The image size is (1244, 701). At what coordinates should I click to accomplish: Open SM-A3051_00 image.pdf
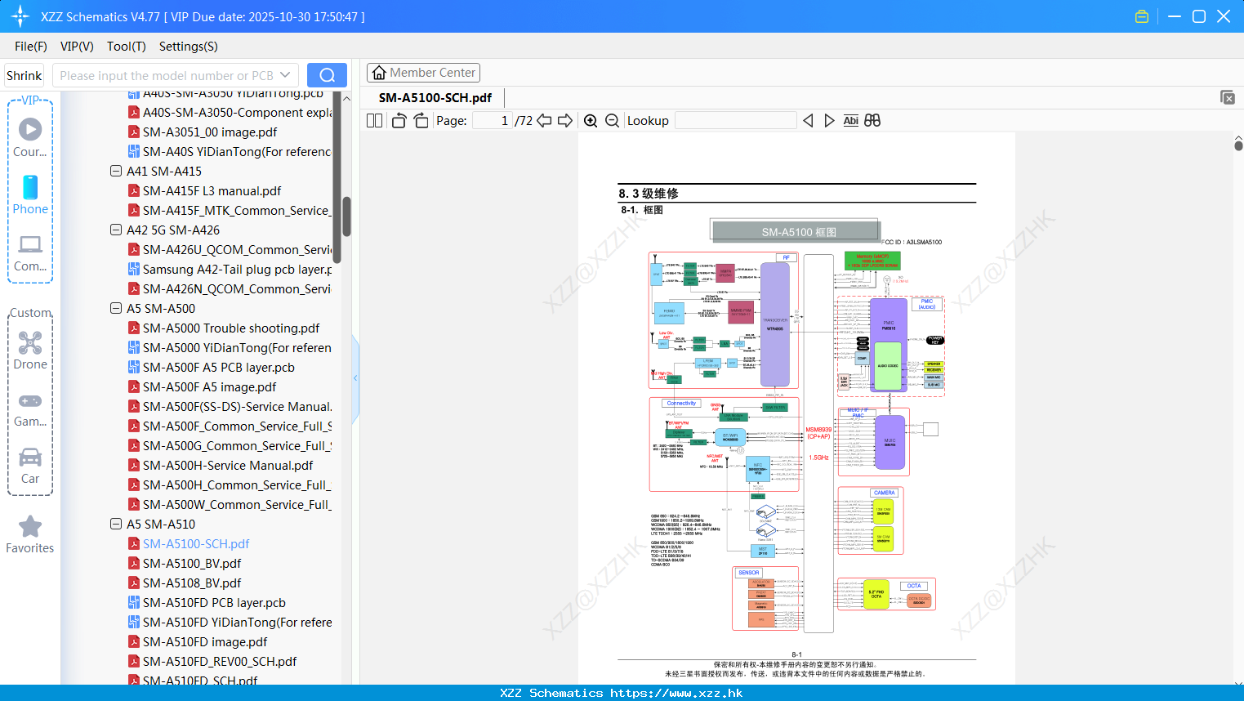tap(210, 132)
